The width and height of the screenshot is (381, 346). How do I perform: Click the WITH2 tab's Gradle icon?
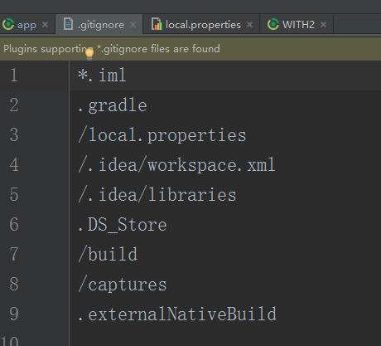(x=273, y=24)
